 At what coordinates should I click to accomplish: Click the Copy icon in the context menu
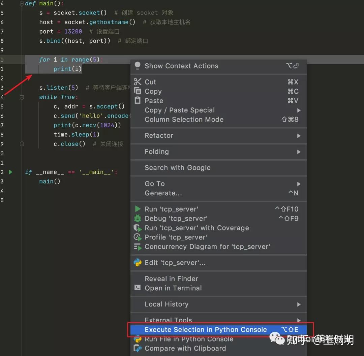click(138, 91)
